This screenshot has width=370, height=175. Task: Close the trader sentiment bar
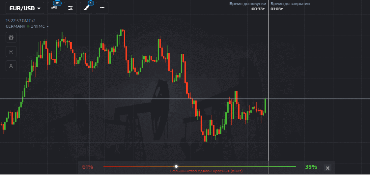327,167
